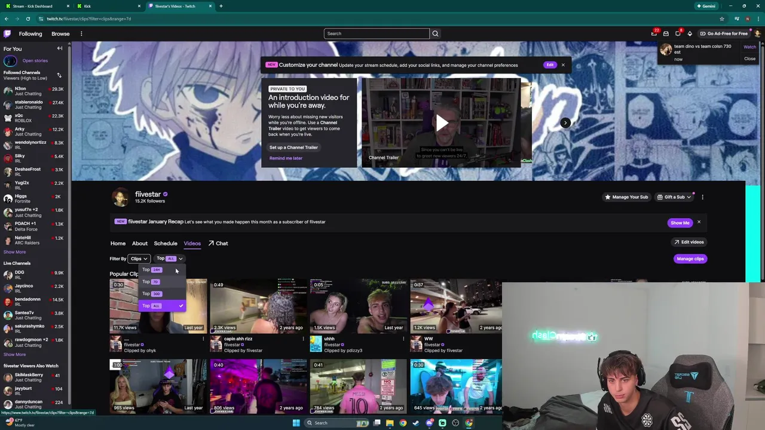The height and width of the screenshot is (430, 765).
Task: Reload the page in browser toolbar
Action: tap(27, 19)
